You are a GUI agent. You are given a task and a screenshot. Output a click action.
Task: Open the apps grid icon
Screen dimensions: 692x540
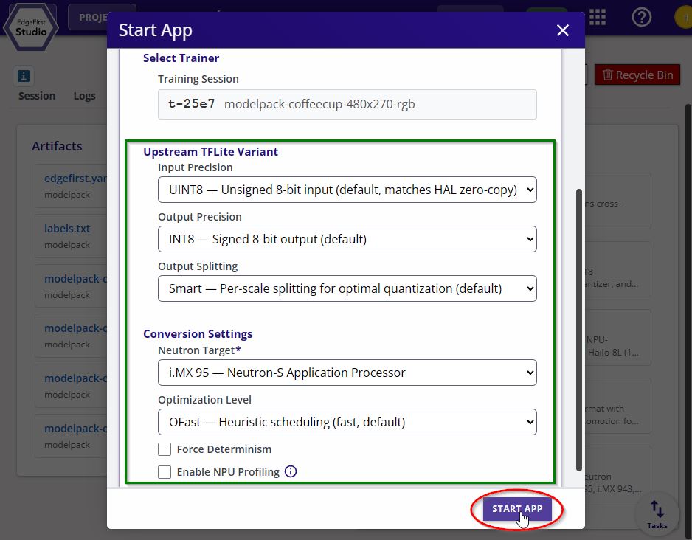[x=597, y=17]
